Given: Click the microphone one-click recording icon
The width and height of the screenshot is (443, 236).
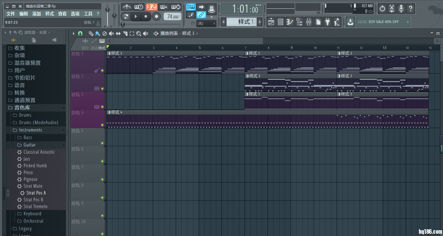Looking at the screenshot, I should 401,9.
